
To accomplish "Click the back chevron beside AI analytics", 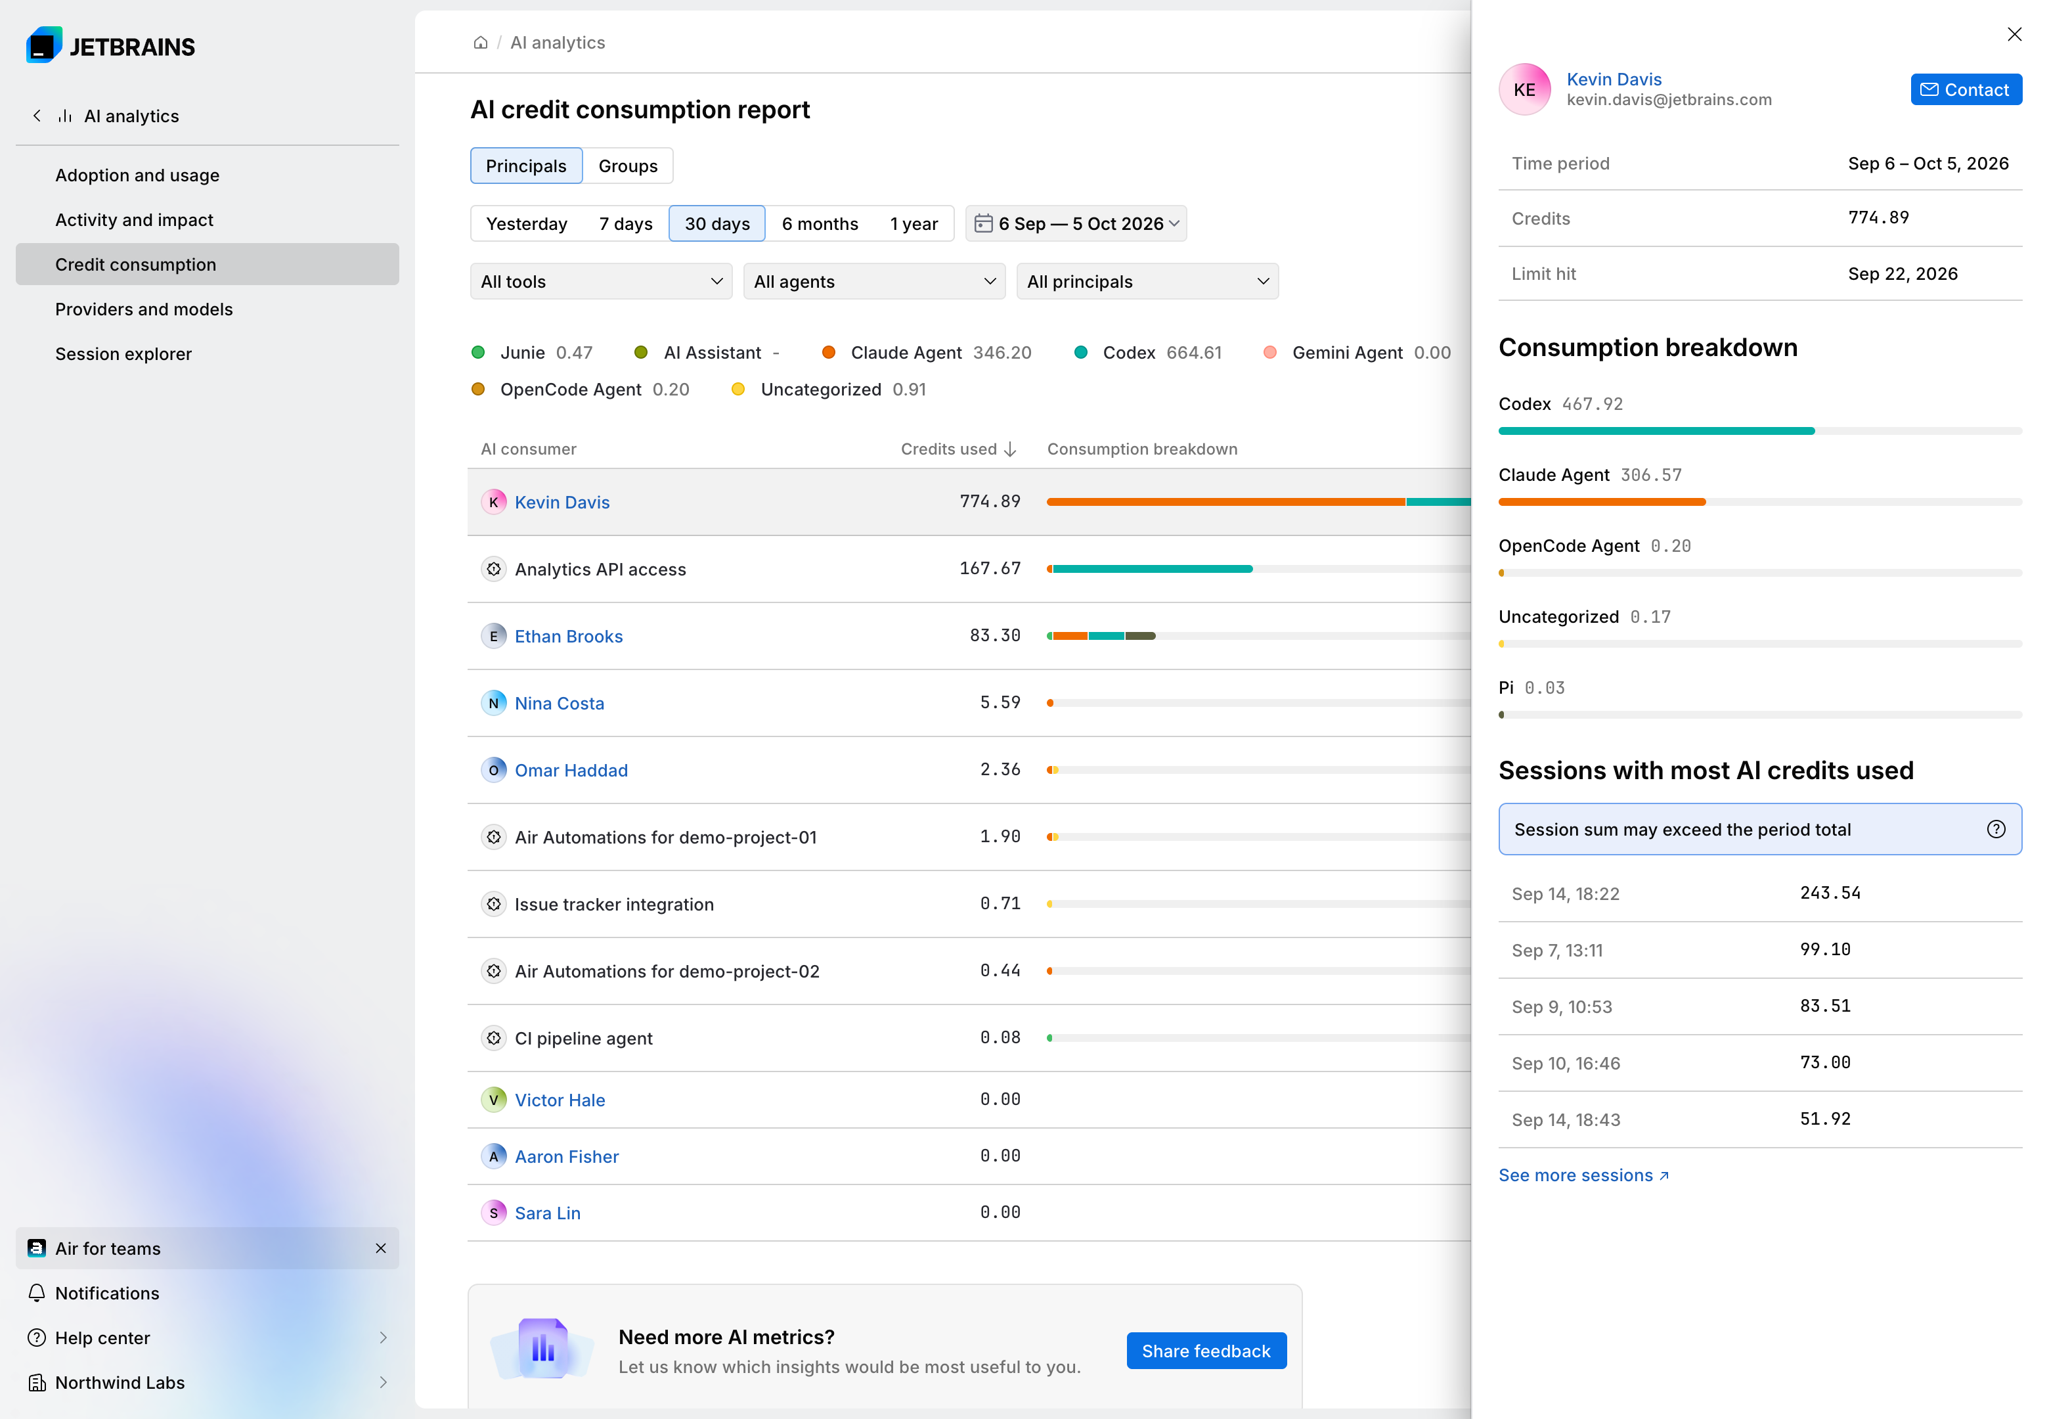I will click(x=36, y=116).
